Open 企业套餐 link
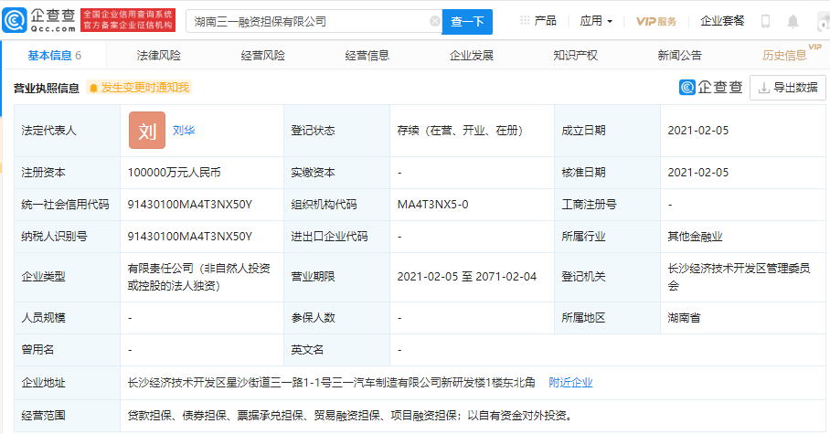The height and width of the screenshot is (434, 830). [x=722, y=21]
